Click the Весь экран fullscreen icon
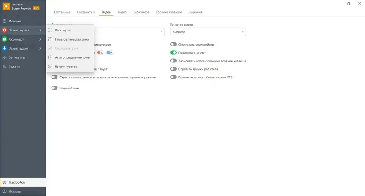The height and width of the screenshot is (196, 365). [x=50, y=30]
